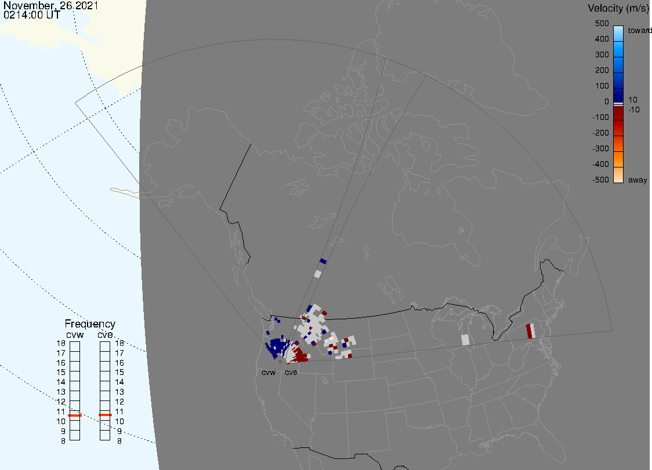This screenshot has height=470, width=652.
Task: Click the 'away' label beside the colorbar
Action: coord(637,180)
